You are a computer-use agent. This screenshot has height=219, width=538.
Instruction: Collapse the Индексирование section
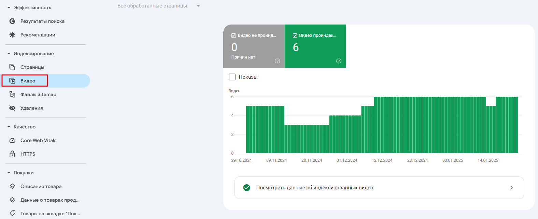(x=9, y=53)
